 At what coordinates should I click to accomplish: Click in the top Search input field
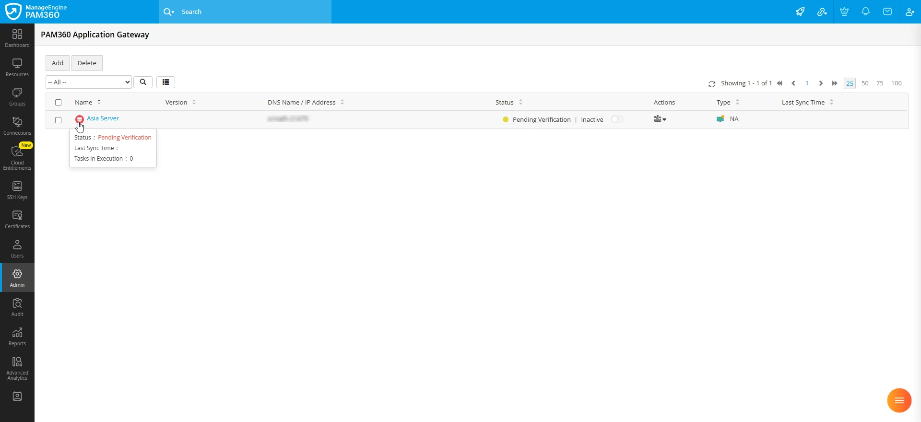[x=254, y=12]
